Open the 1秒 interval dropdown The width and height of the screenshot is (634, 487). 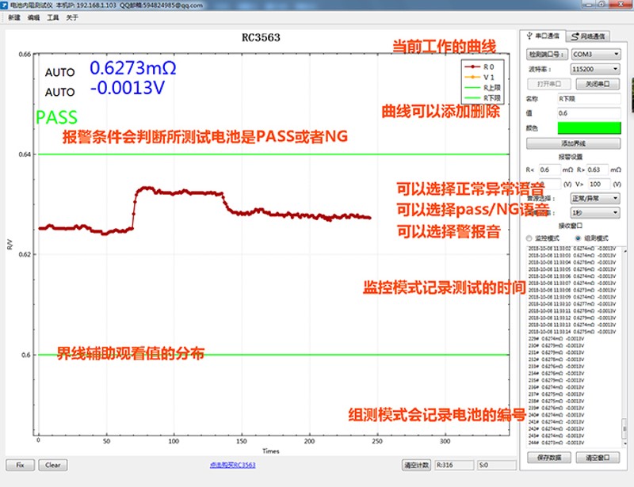595,212
